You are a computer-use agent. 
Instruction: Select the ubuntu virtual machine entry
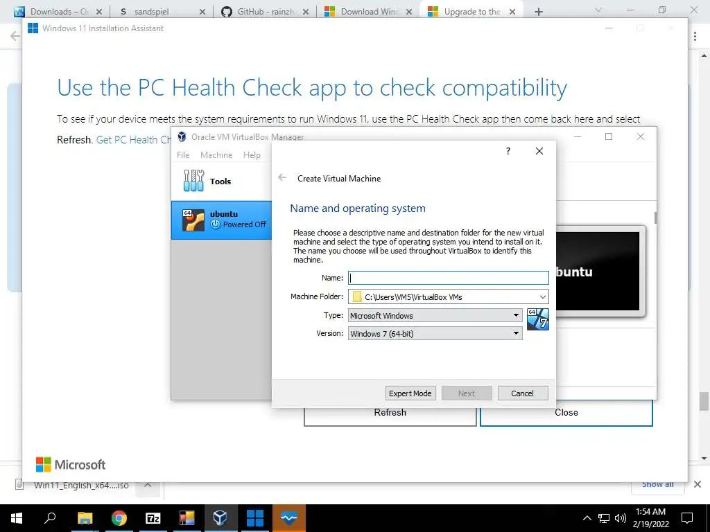(221, 220)
